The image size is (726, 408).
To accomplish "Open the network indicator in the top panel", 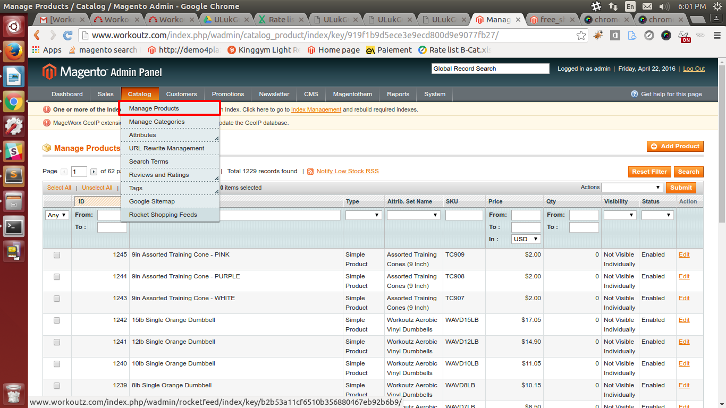I will click(x=613, y=6).
